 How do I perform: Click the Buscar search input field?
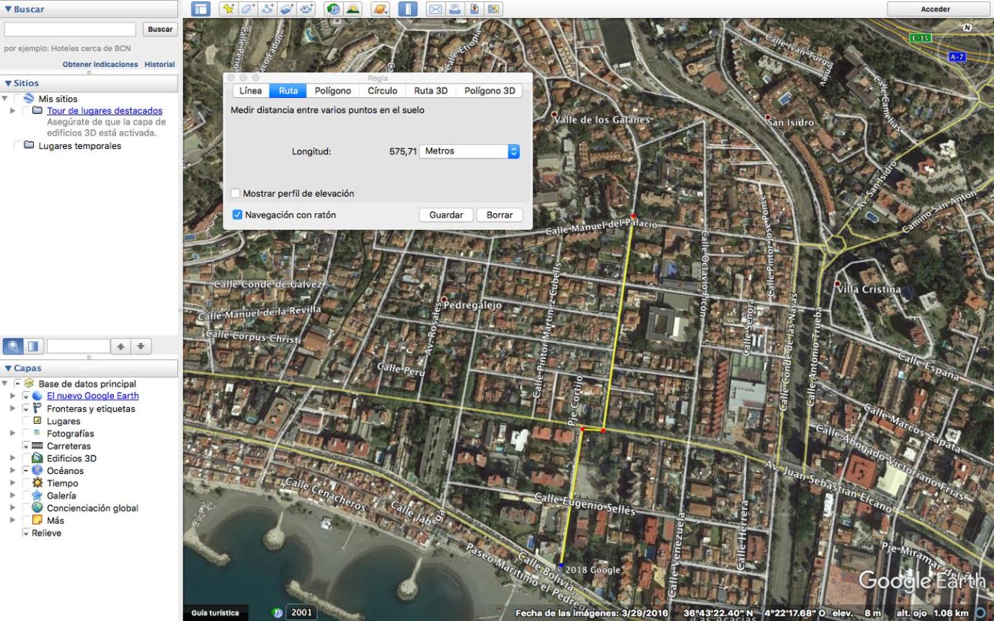tap(70, 29)
